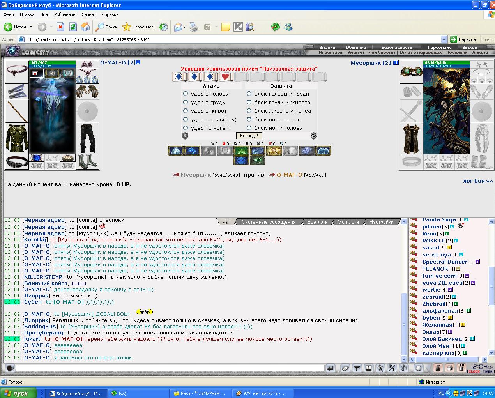Select defense 'блок ног и головы'
The height and width of the screenshot is (398, 495).
point(249,128)
